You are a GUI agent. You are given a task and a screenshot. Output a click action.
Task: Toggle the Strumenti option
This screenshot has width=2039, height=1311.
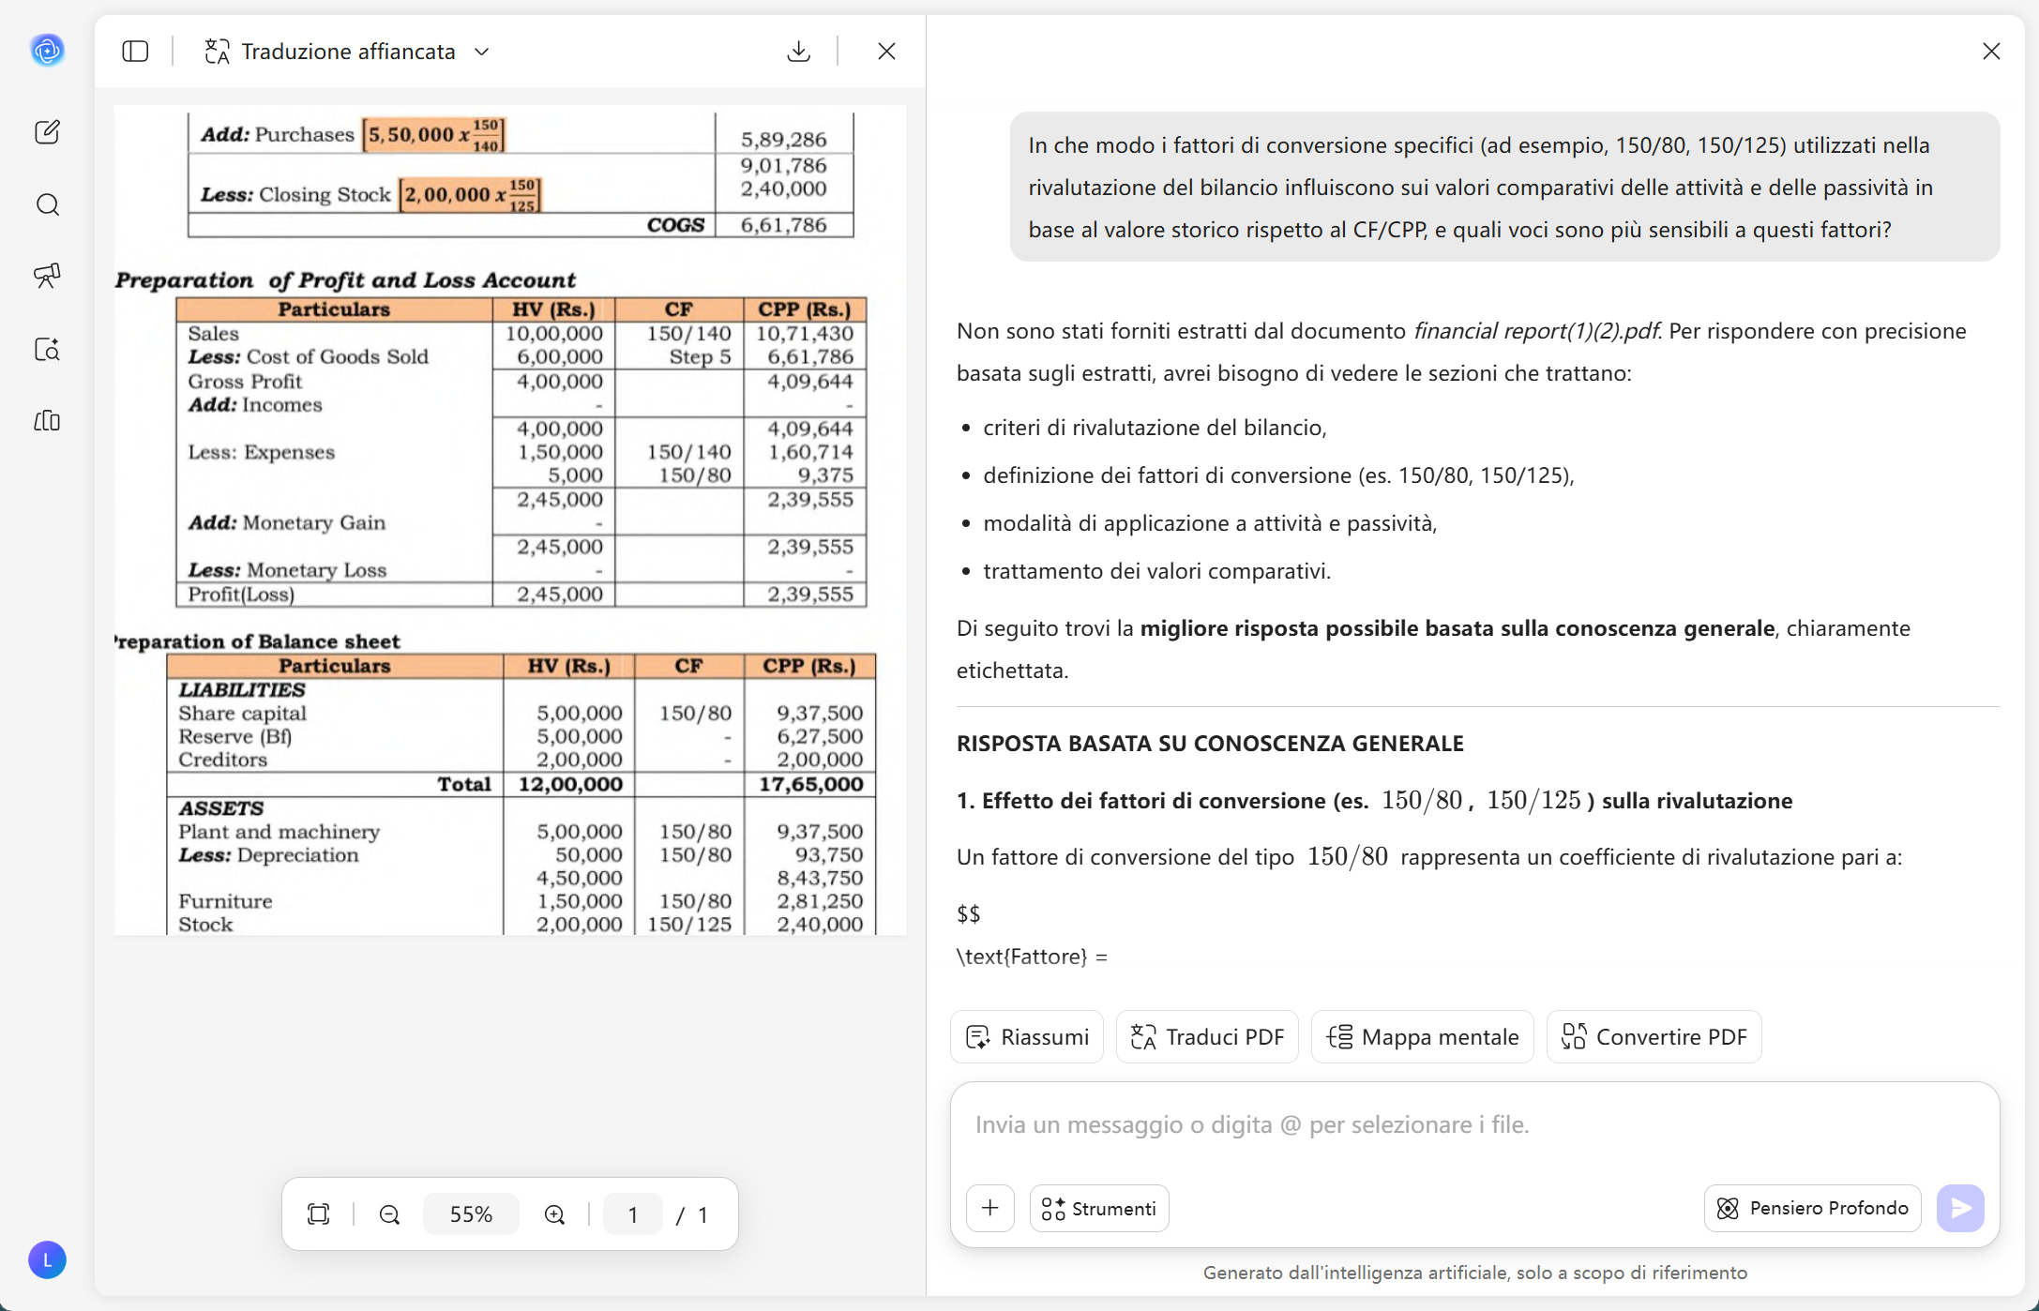click(1098, 1208)
